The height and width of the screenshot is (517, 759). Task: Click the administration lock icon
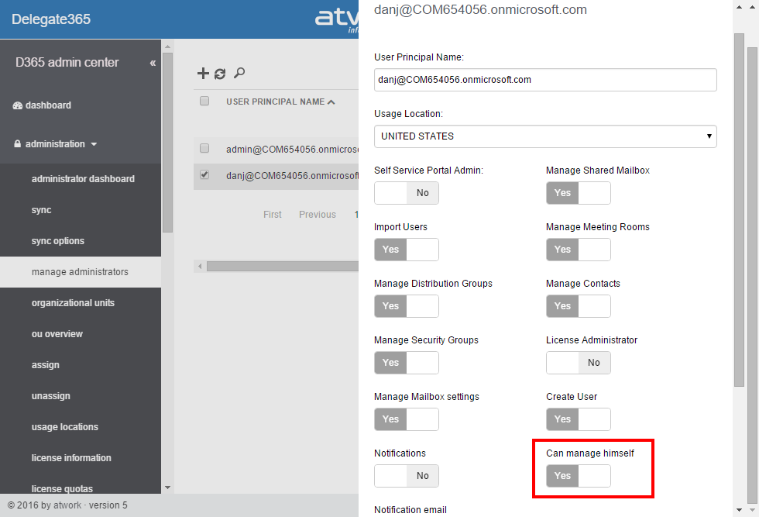[18, 144]
